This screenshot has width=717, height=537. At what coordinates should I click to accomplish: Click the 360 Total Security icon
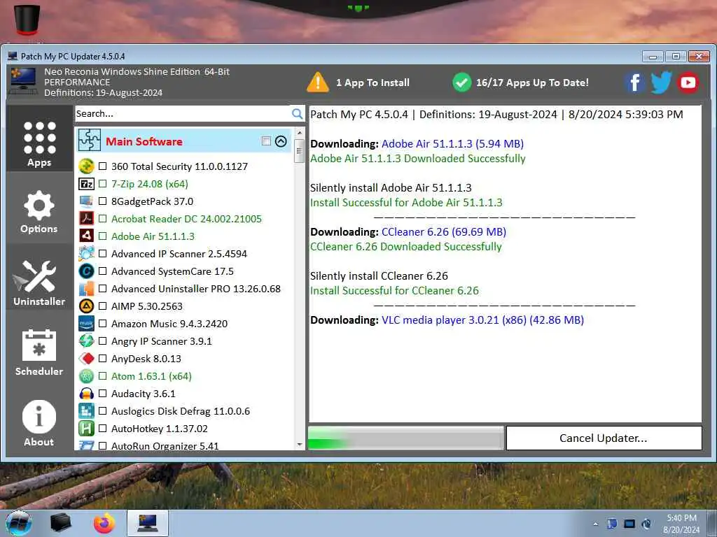[x=86, y=166]
